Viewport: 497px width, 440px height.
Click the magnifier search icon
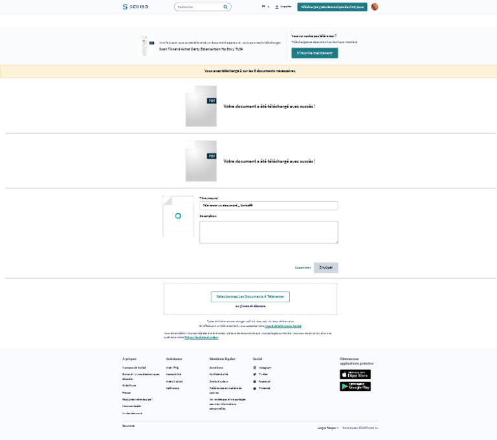[225, 6]
